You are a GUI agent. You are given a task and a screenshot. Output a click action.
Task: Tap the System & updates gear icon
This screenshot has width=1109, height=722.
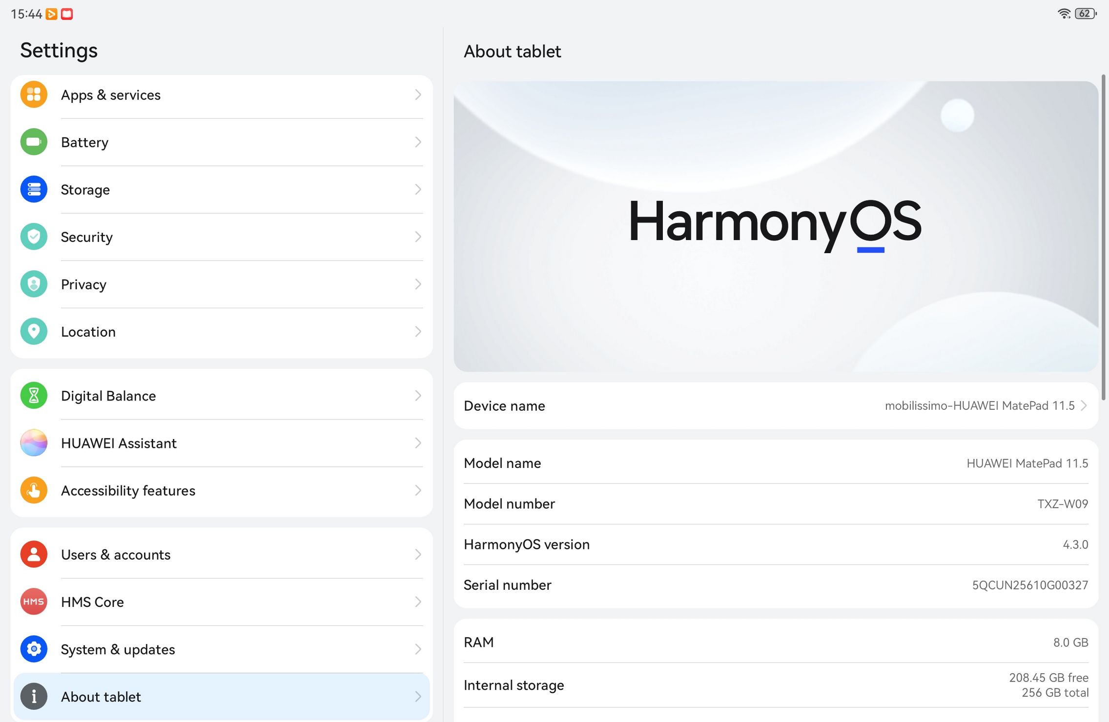point(34,649)
